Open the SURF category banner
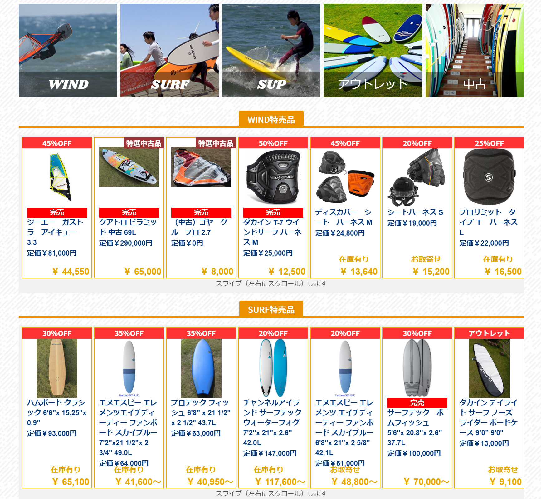This screenshot has height=499, width=541. (x=169, y=51)
